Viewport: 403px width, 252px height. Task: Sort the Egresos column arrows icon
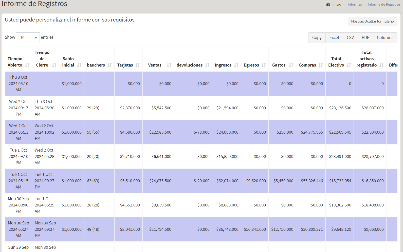pos(264,65)
